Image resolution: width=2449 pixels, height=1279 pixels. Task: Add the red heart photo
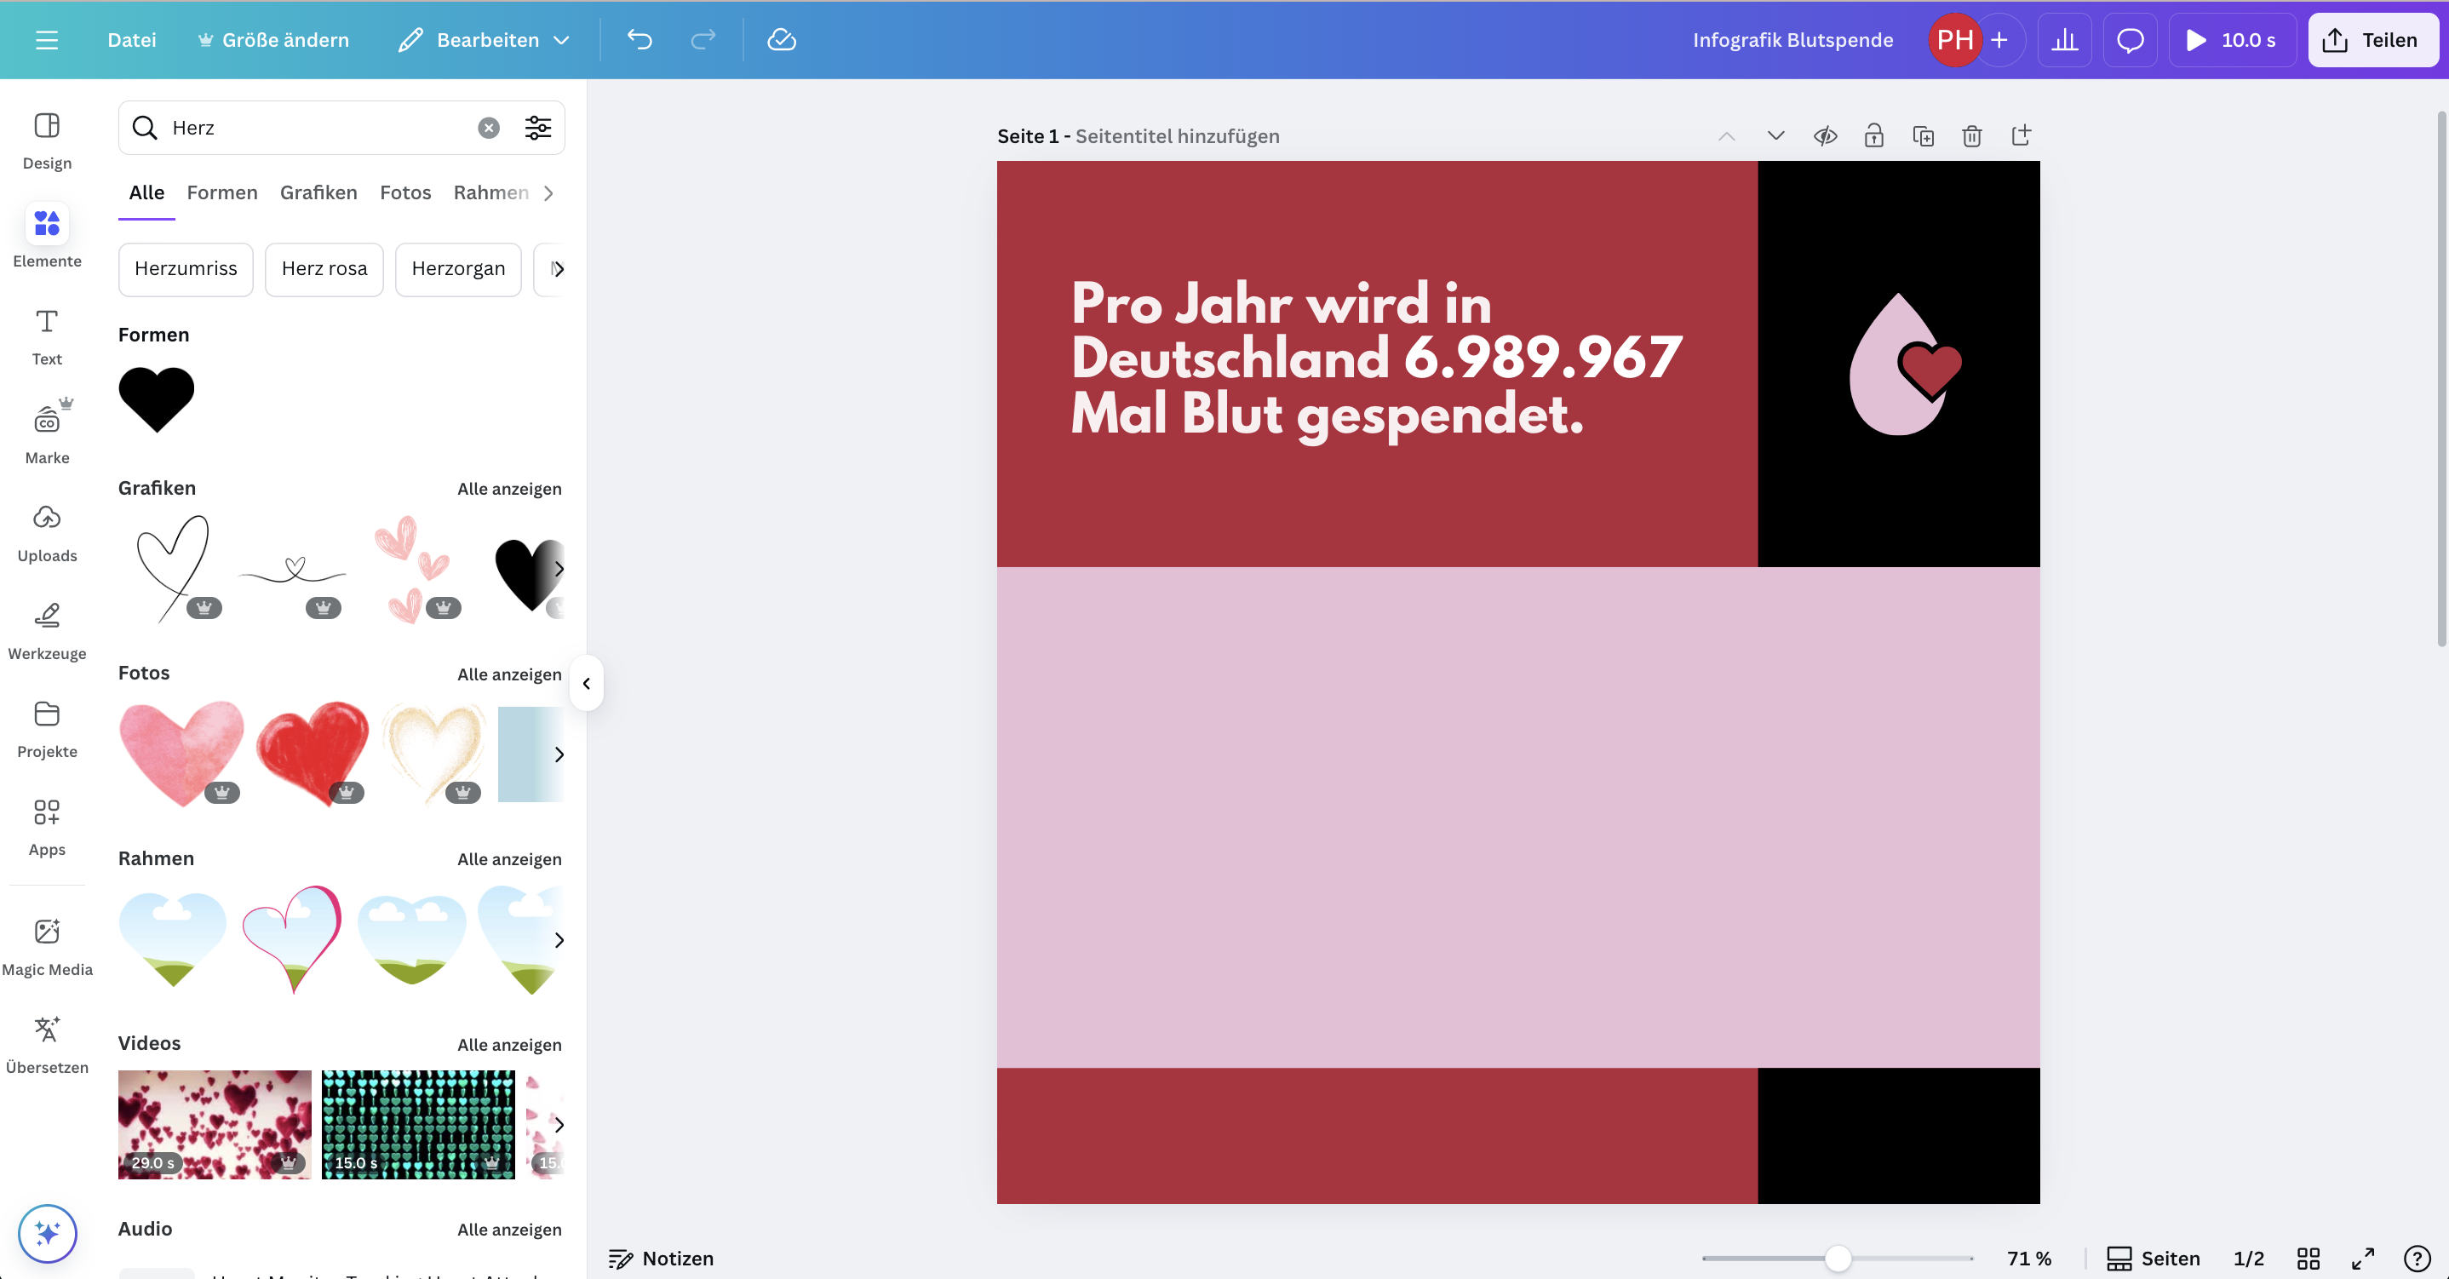(x=312, y=754)
